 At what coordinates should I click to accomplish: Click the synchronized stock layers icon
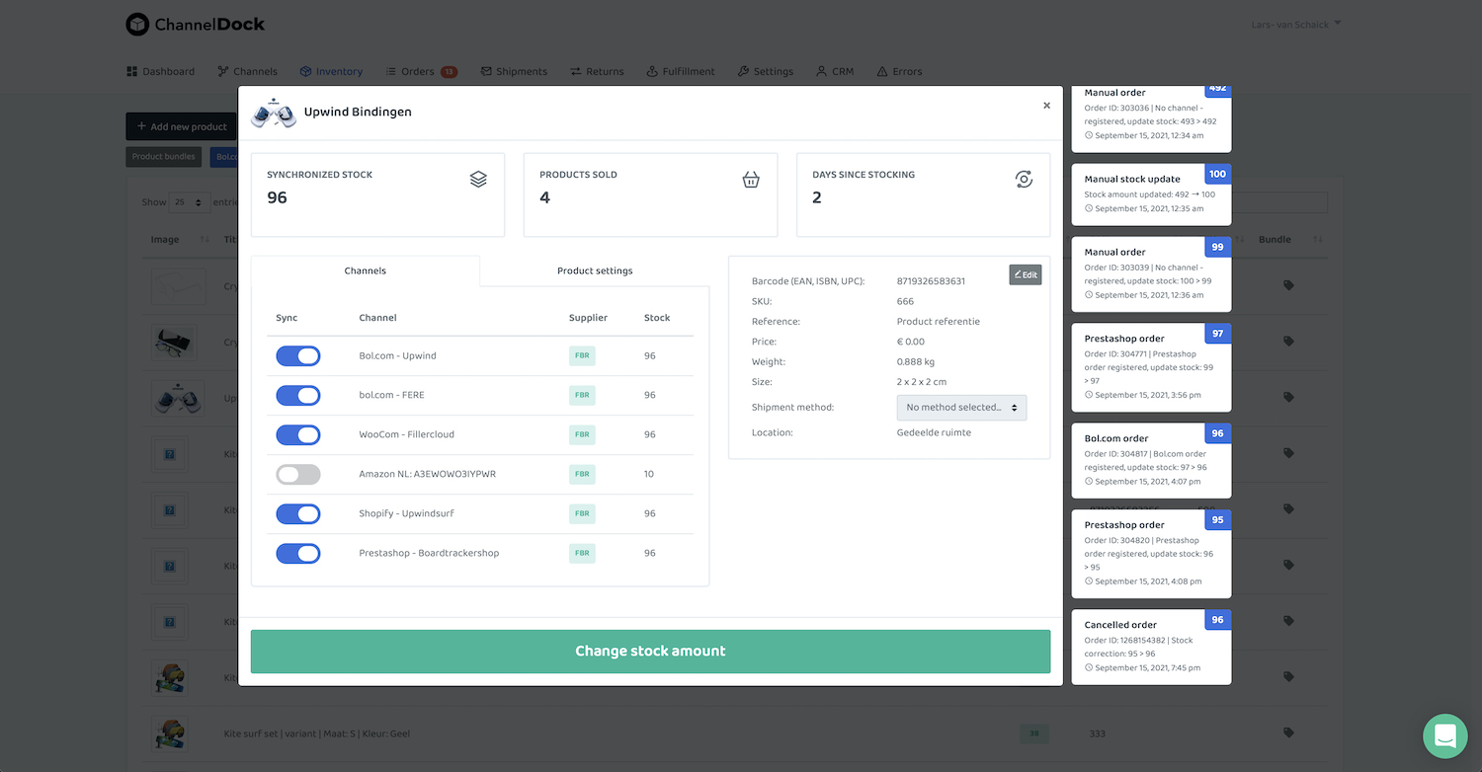coord(478,179)
